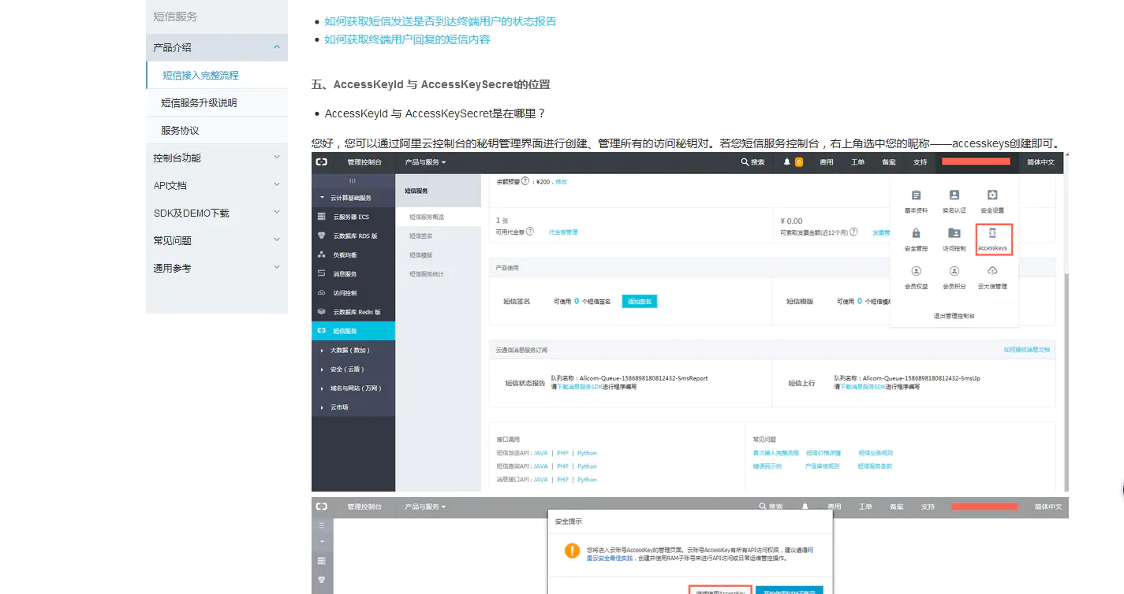Click the 首次接入完整流程 link
This screenshot has height=594, width=1124.
775,453
